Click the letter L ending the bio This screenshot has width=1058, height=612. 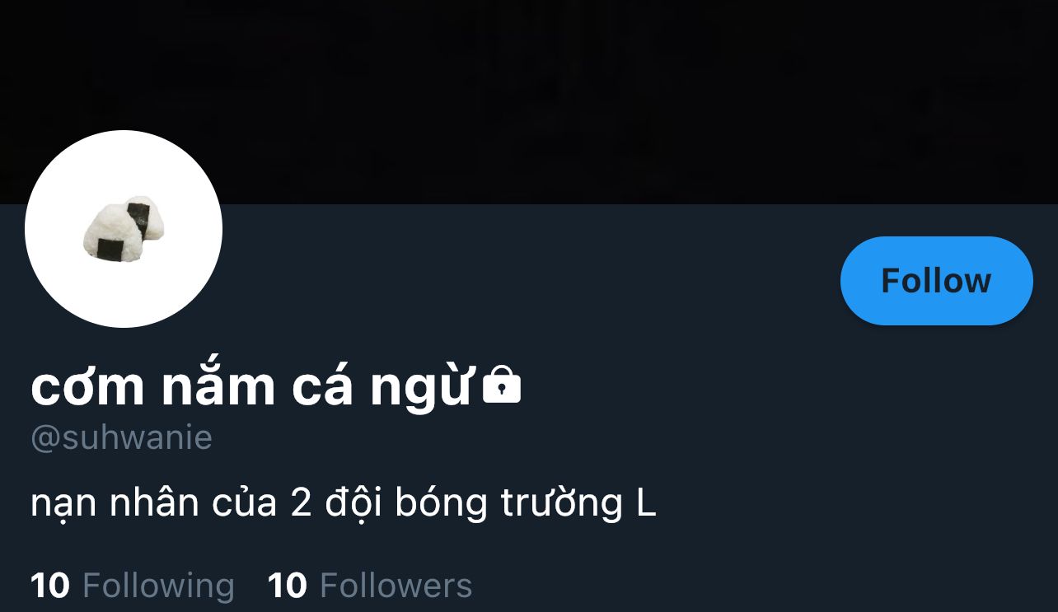click(646, 503)
